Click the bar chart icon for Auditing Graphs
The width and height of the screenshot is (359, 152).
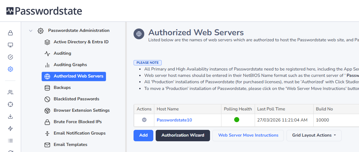[47, 65]
